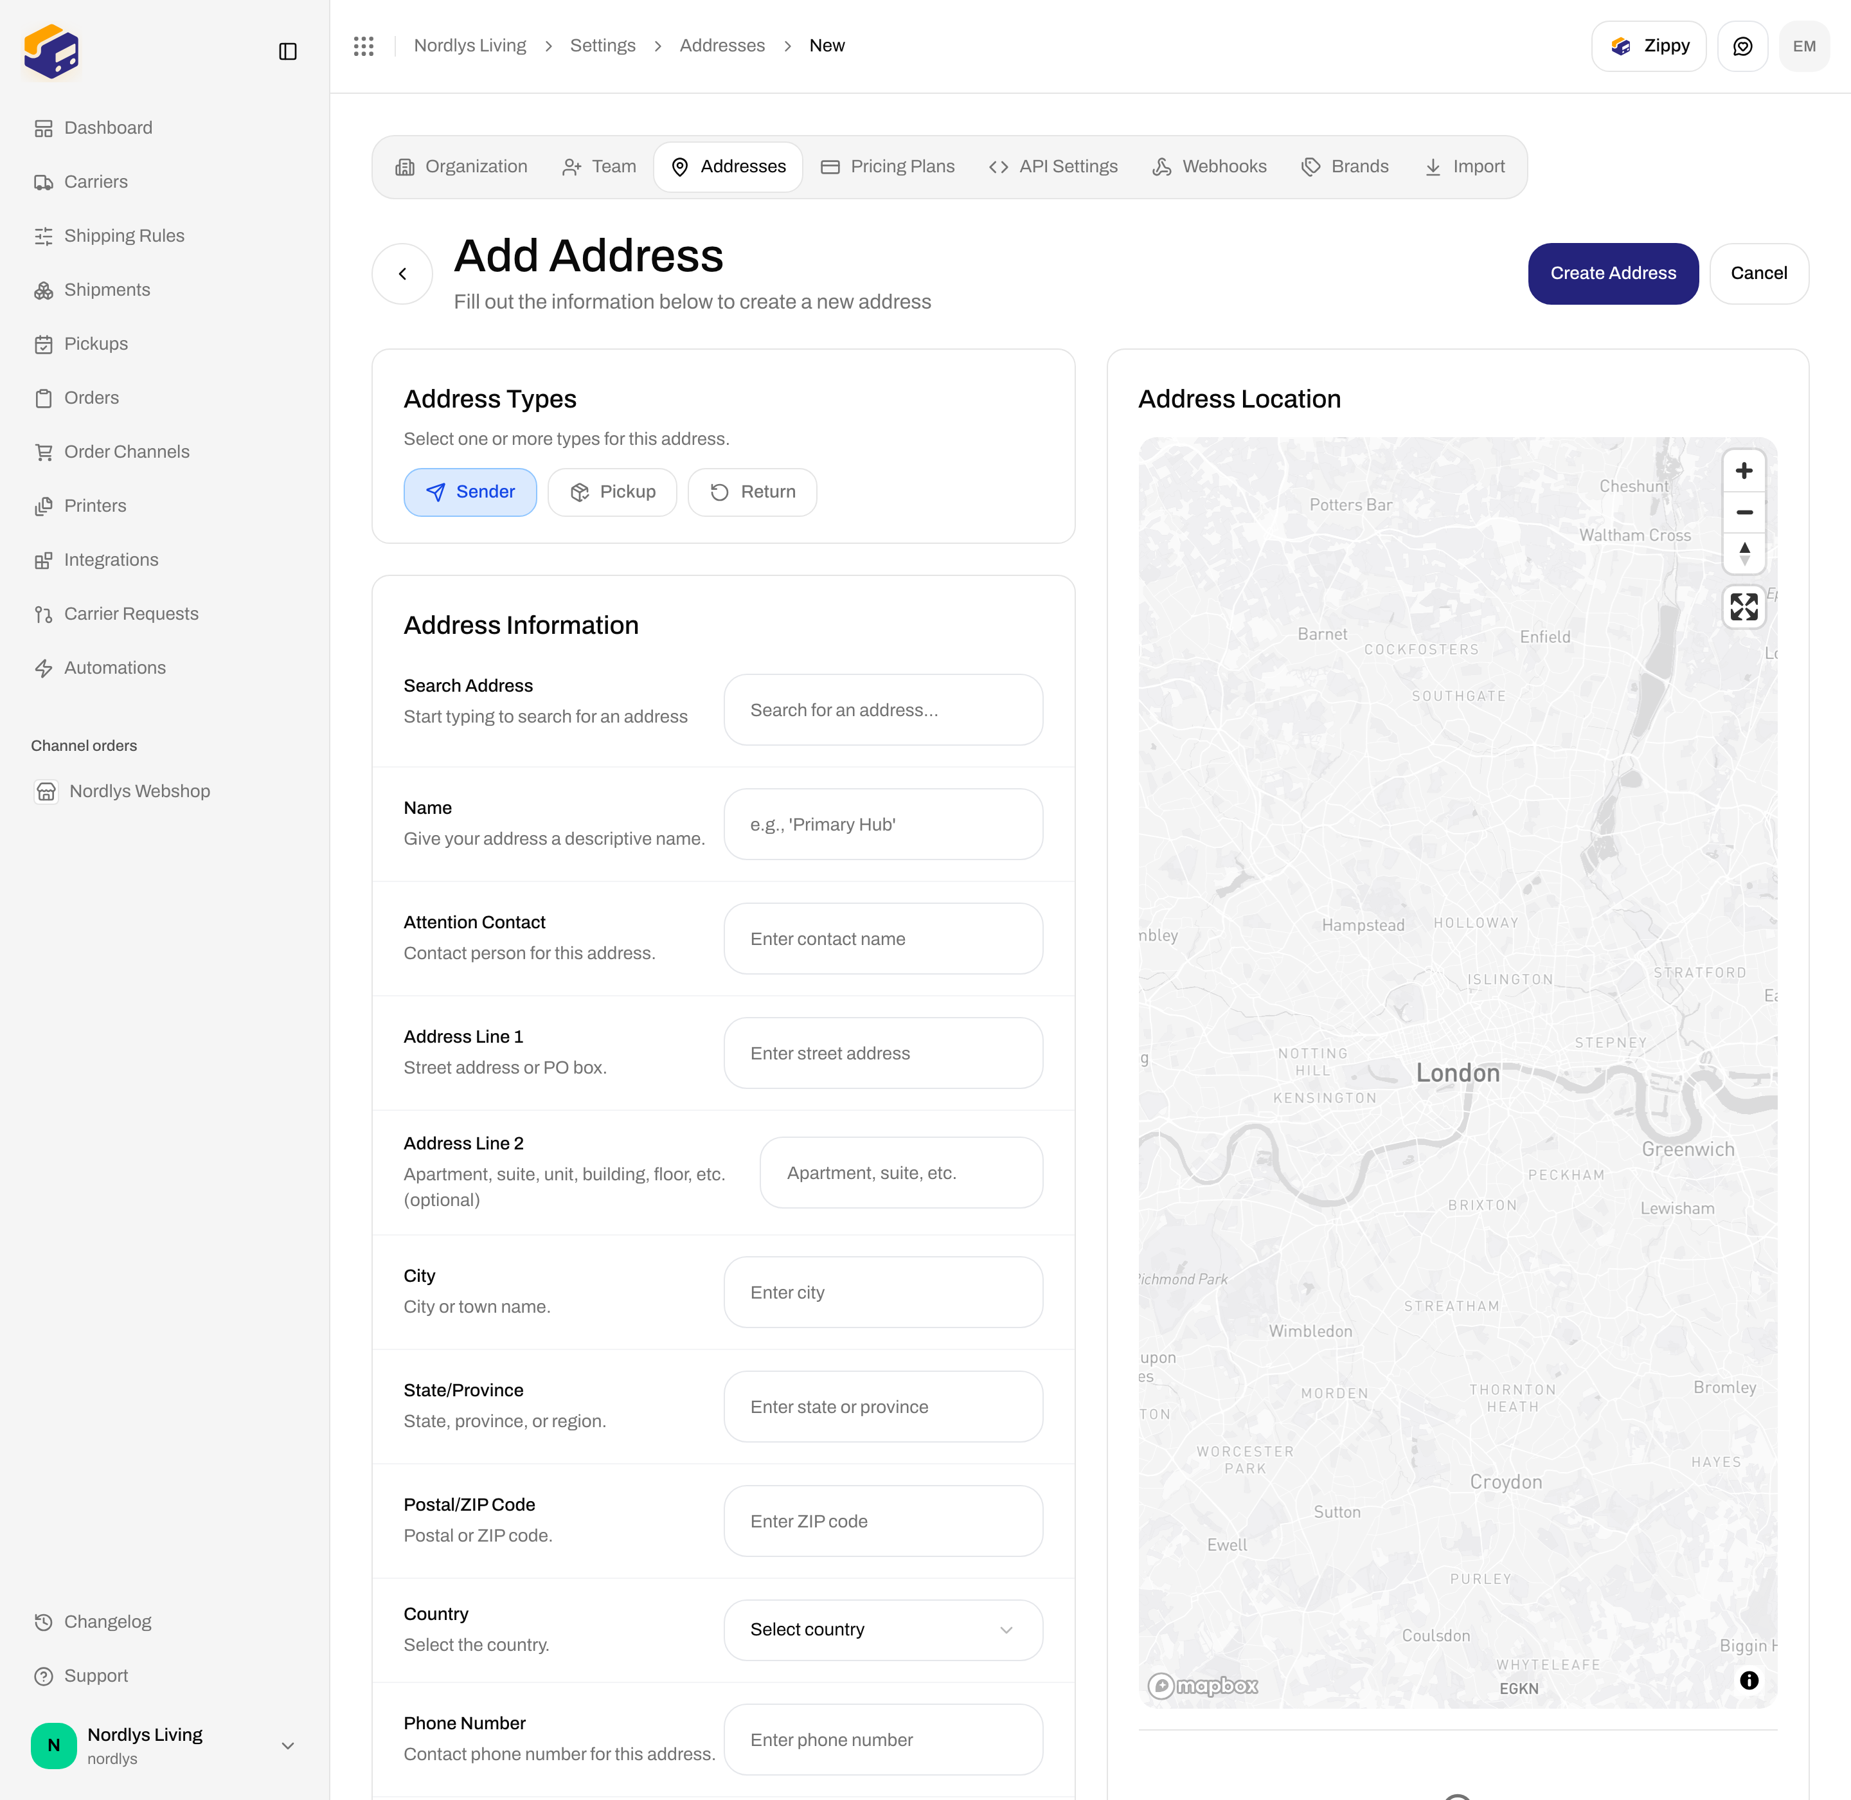1851x1800 pixels.
Task: Focus the Enter ZIP code field
Action: point(883,1521)
